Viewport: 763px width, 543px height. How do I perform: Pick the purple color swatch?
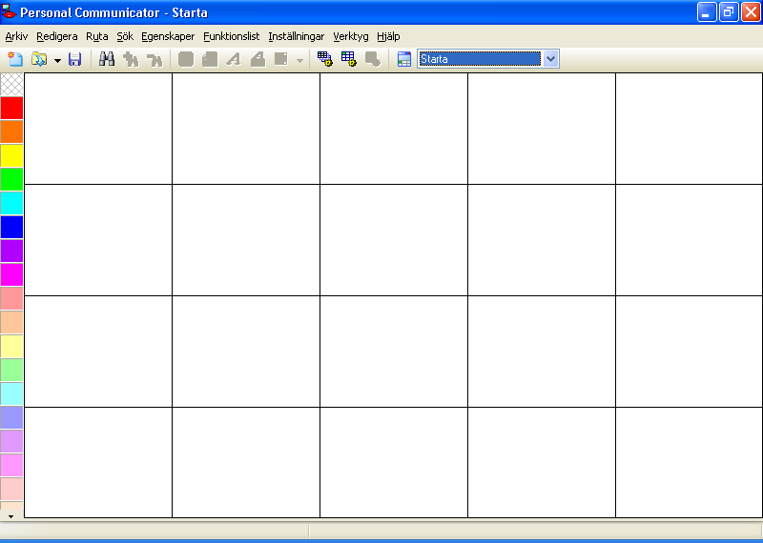coord(11,251)
